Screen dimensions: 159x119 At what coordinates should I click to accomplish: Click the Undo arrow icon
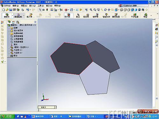click(28, 10)
